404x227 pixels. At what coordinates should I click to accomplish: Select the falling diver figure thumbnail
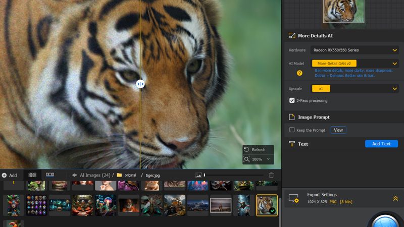tap(244, 205)
